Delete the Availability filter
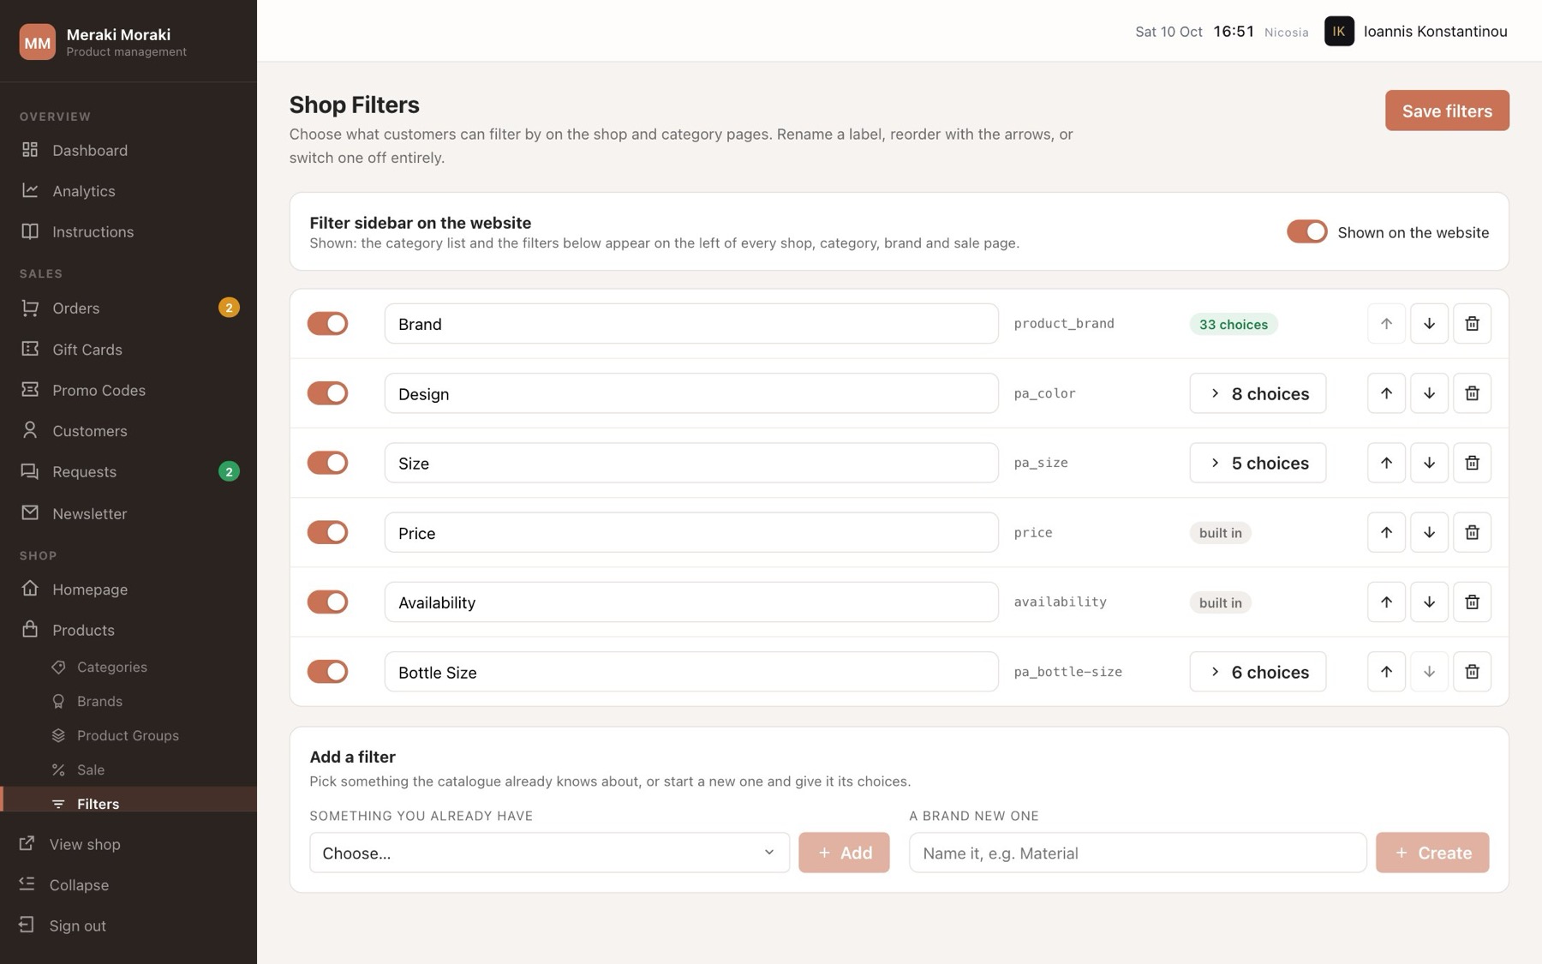Viewport: 1542px width, 964px height. pyautogui.click(x=1472, y=602)
